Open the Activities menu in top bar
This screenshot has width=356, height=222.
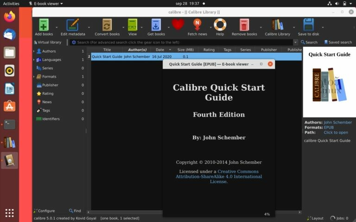[11, 3]
